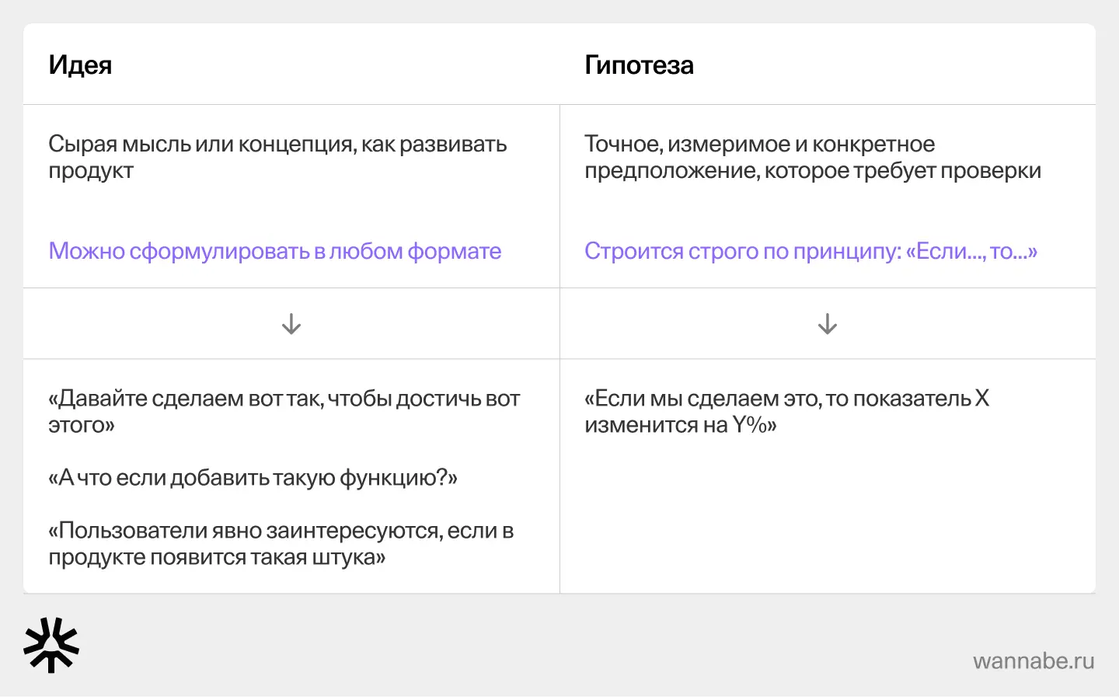Click the down arrow under Идея column
Viewport: 1119px width, 697px height.
point(291,323)
